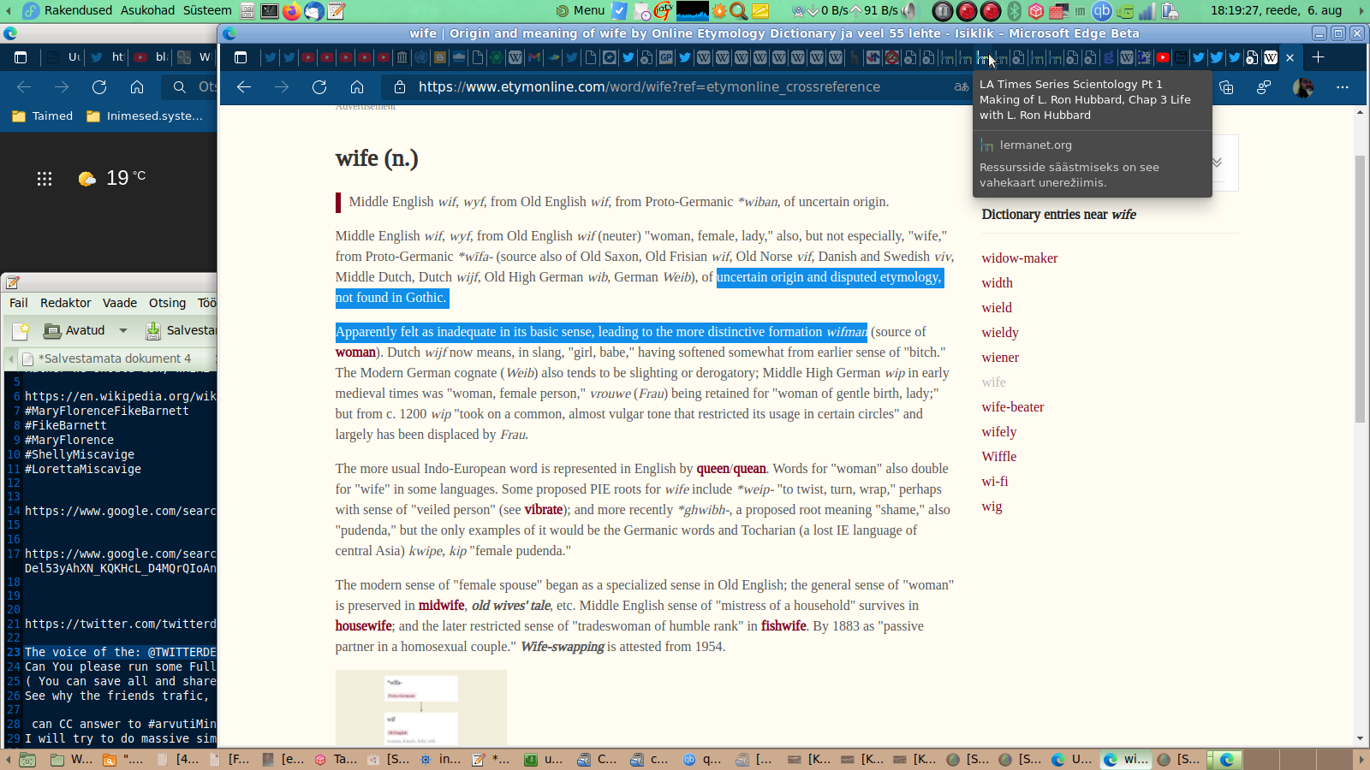Launch Thunderbird from the top panel
The width and height of the screenshot is (1370, 770).
pyautogui.click(x=314, y=11)
